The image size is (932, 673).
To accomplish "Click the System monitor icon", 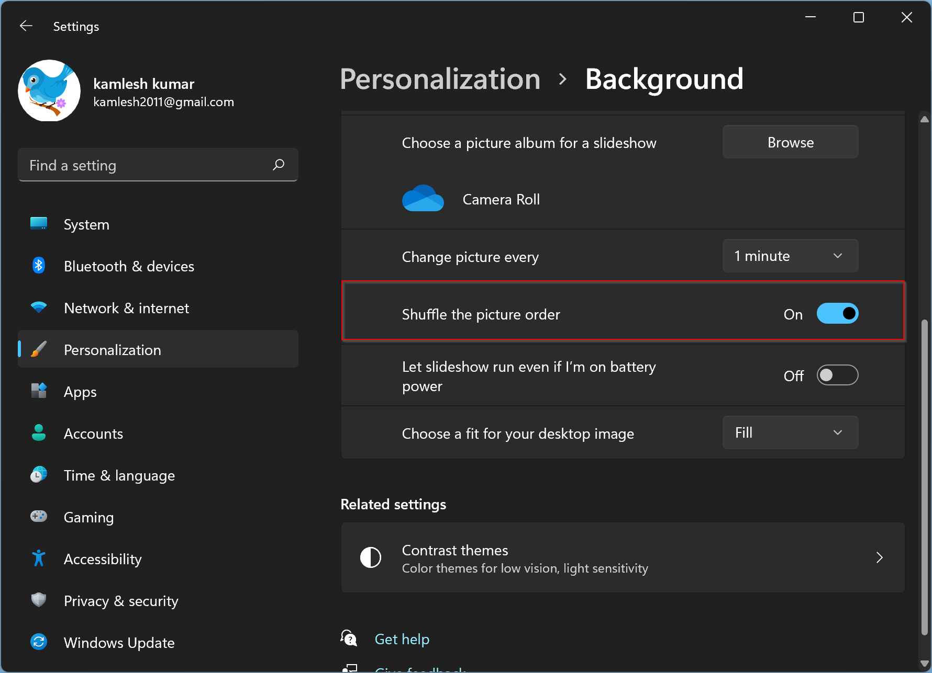I will pos(39,224).
